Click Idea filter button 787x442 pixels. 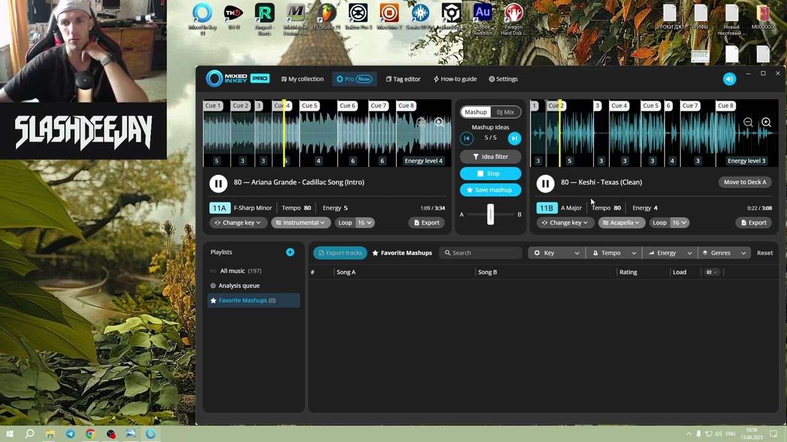tap(491, 157)
